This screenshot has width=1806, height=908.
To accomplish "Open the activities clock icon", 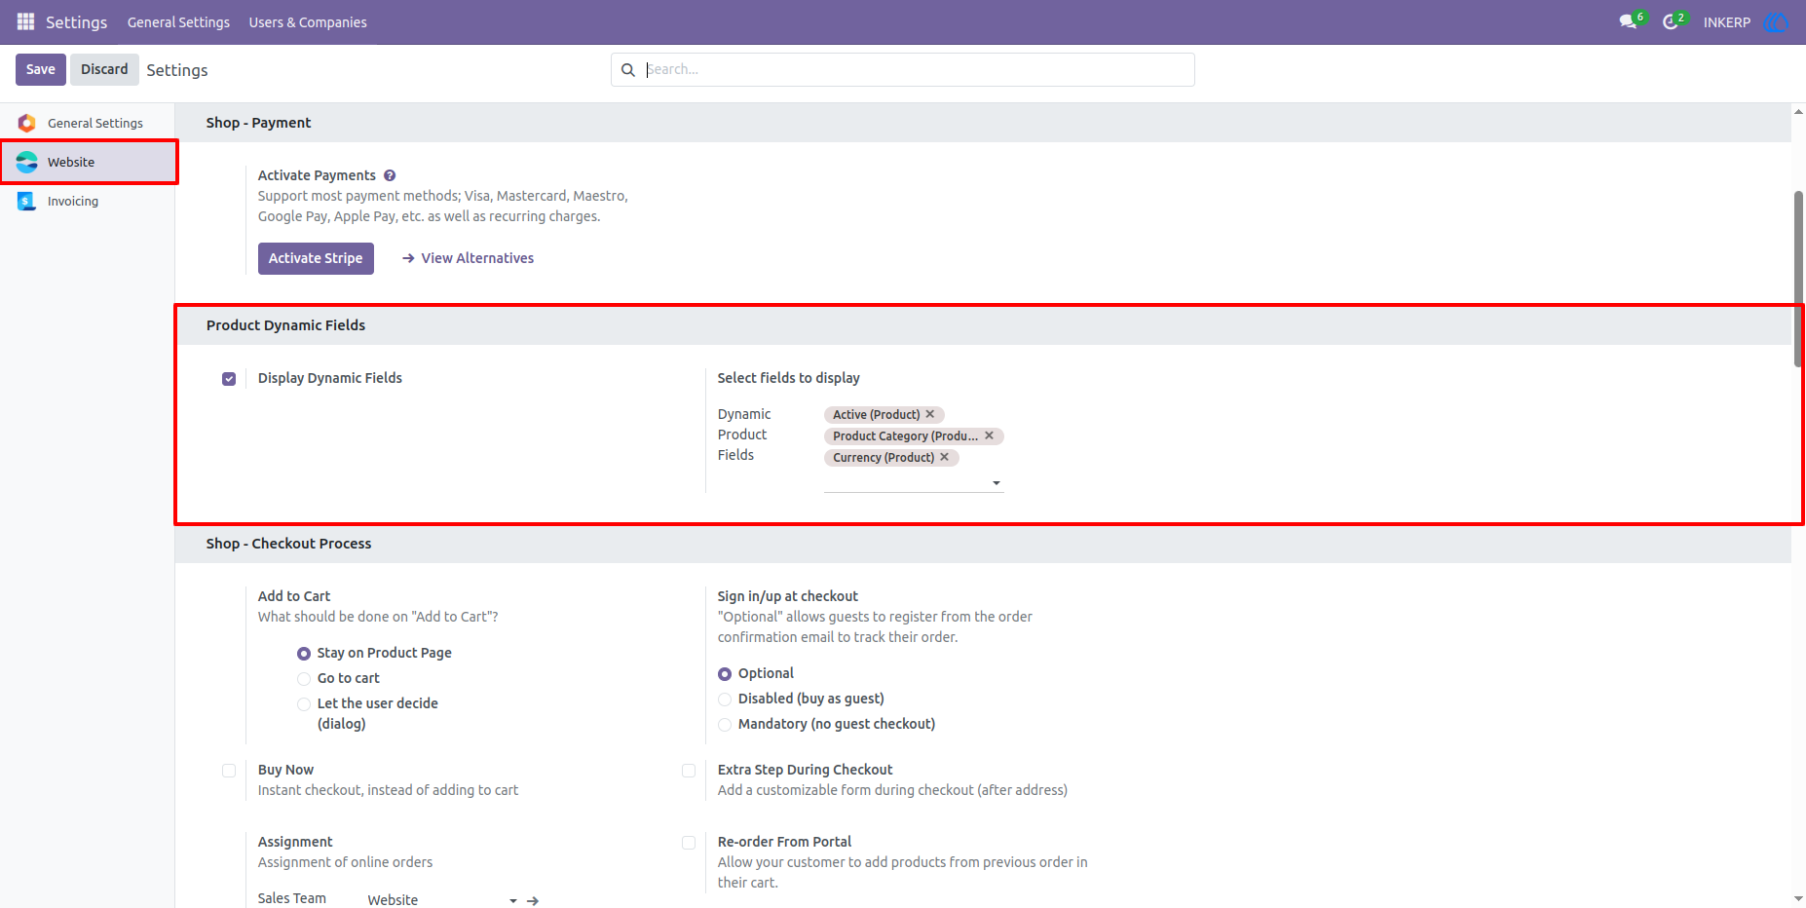I will click(x=1671, y=21).
